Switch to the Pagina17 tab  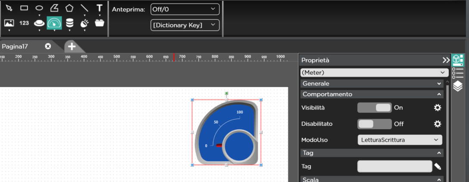(x=16, y=46)
